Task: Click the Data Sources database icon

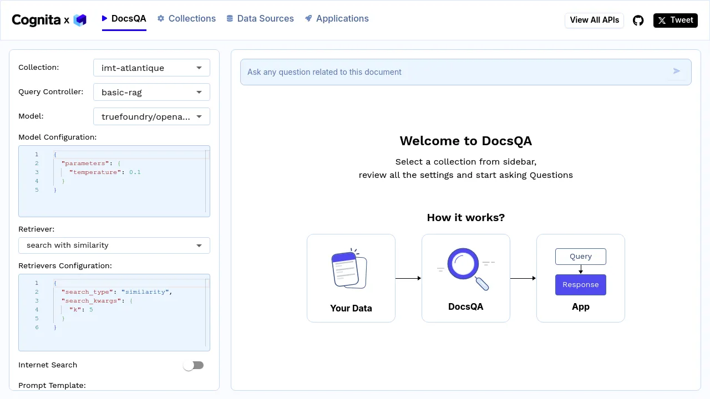Action: 230,18
